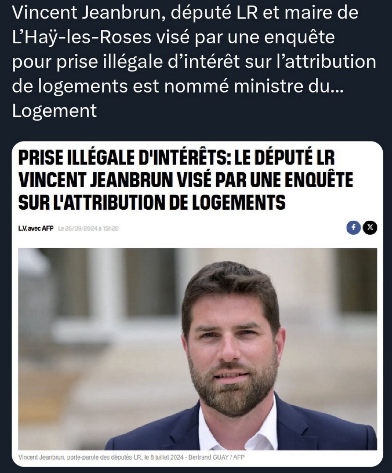Click the 'L.V. avec AFP' byline

point(36,228)
